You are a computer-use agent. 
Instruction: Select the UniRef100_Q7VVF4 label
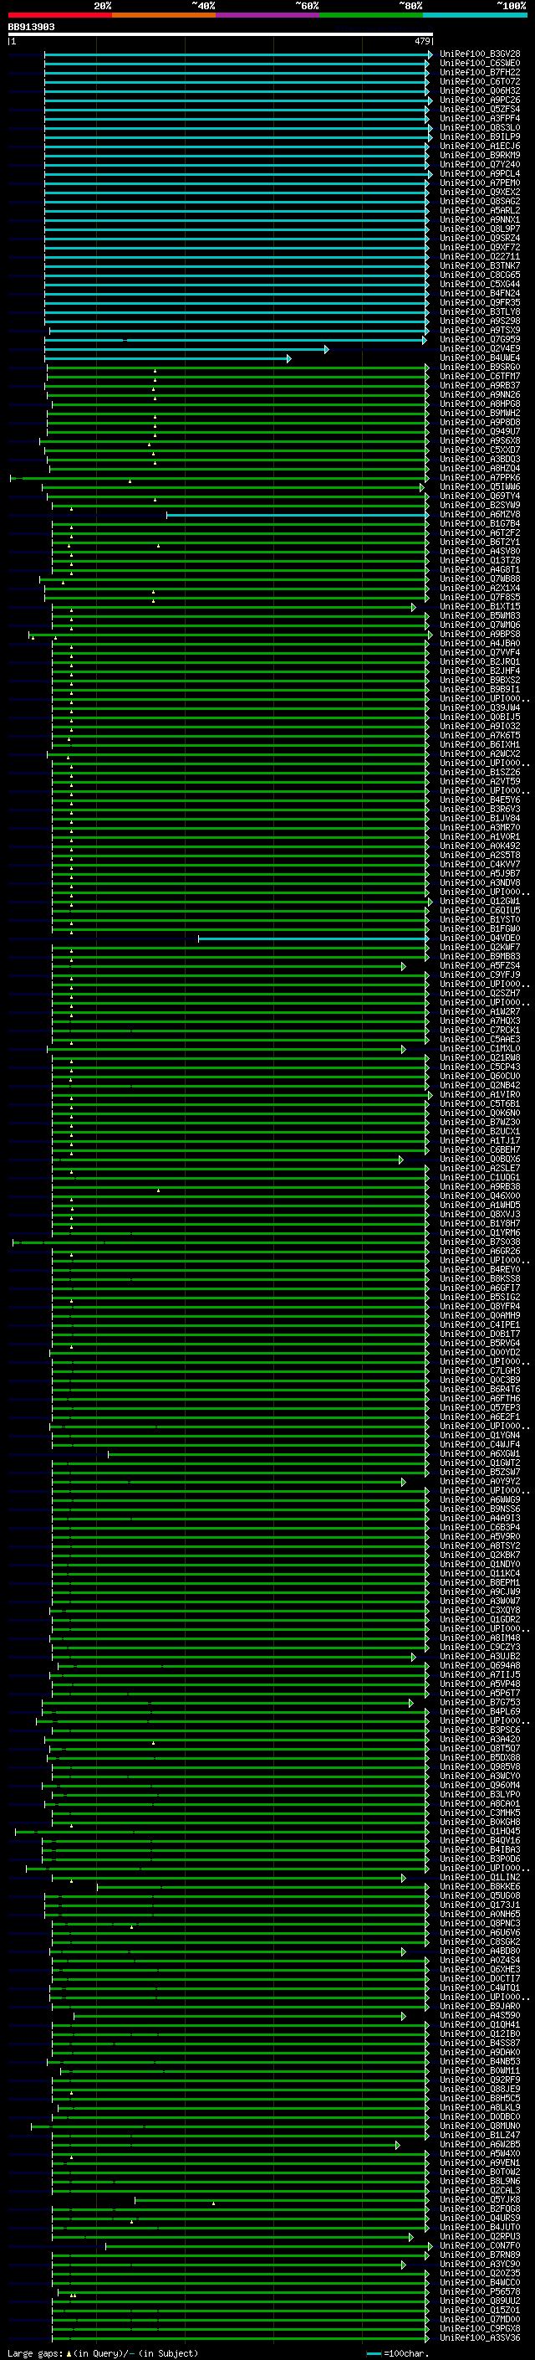[480, 653]
